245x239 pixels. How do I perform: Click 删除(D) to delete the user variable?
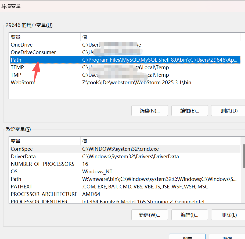229,111
